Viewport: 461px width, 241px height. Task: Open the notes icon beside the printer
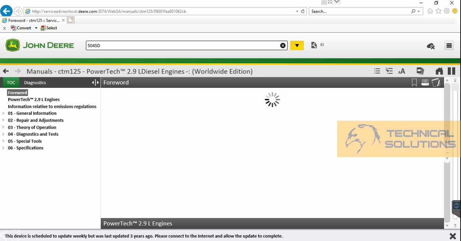436,82
